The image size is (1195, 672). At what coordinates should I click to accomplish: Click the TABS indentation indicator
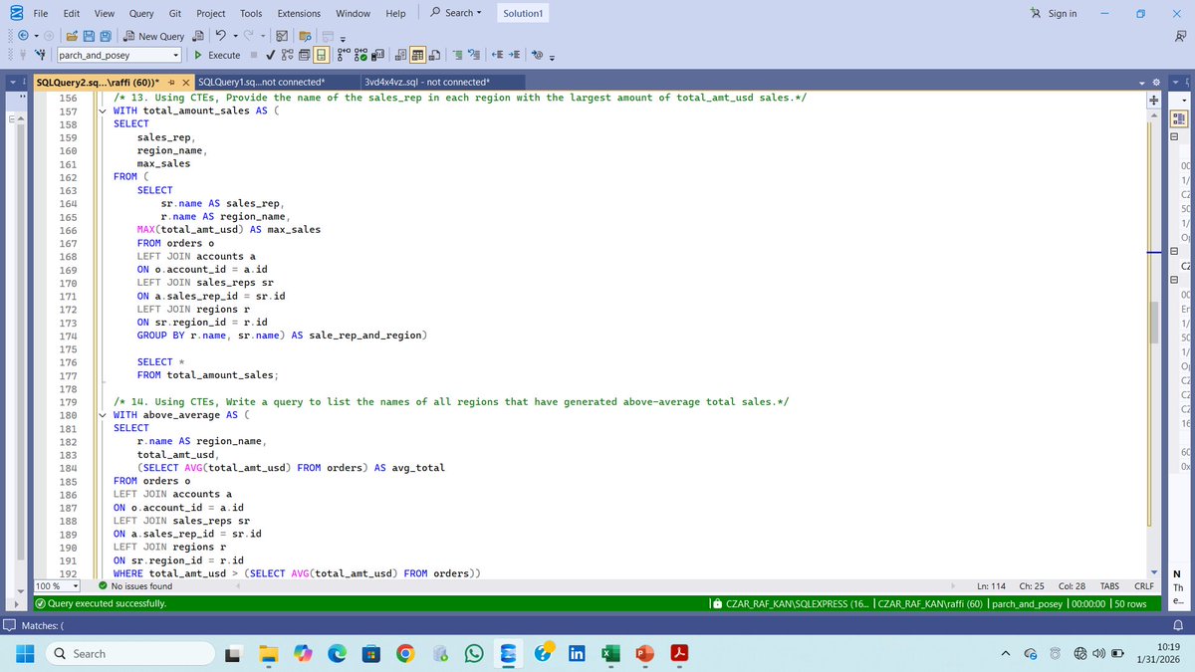click(1111, 586)
